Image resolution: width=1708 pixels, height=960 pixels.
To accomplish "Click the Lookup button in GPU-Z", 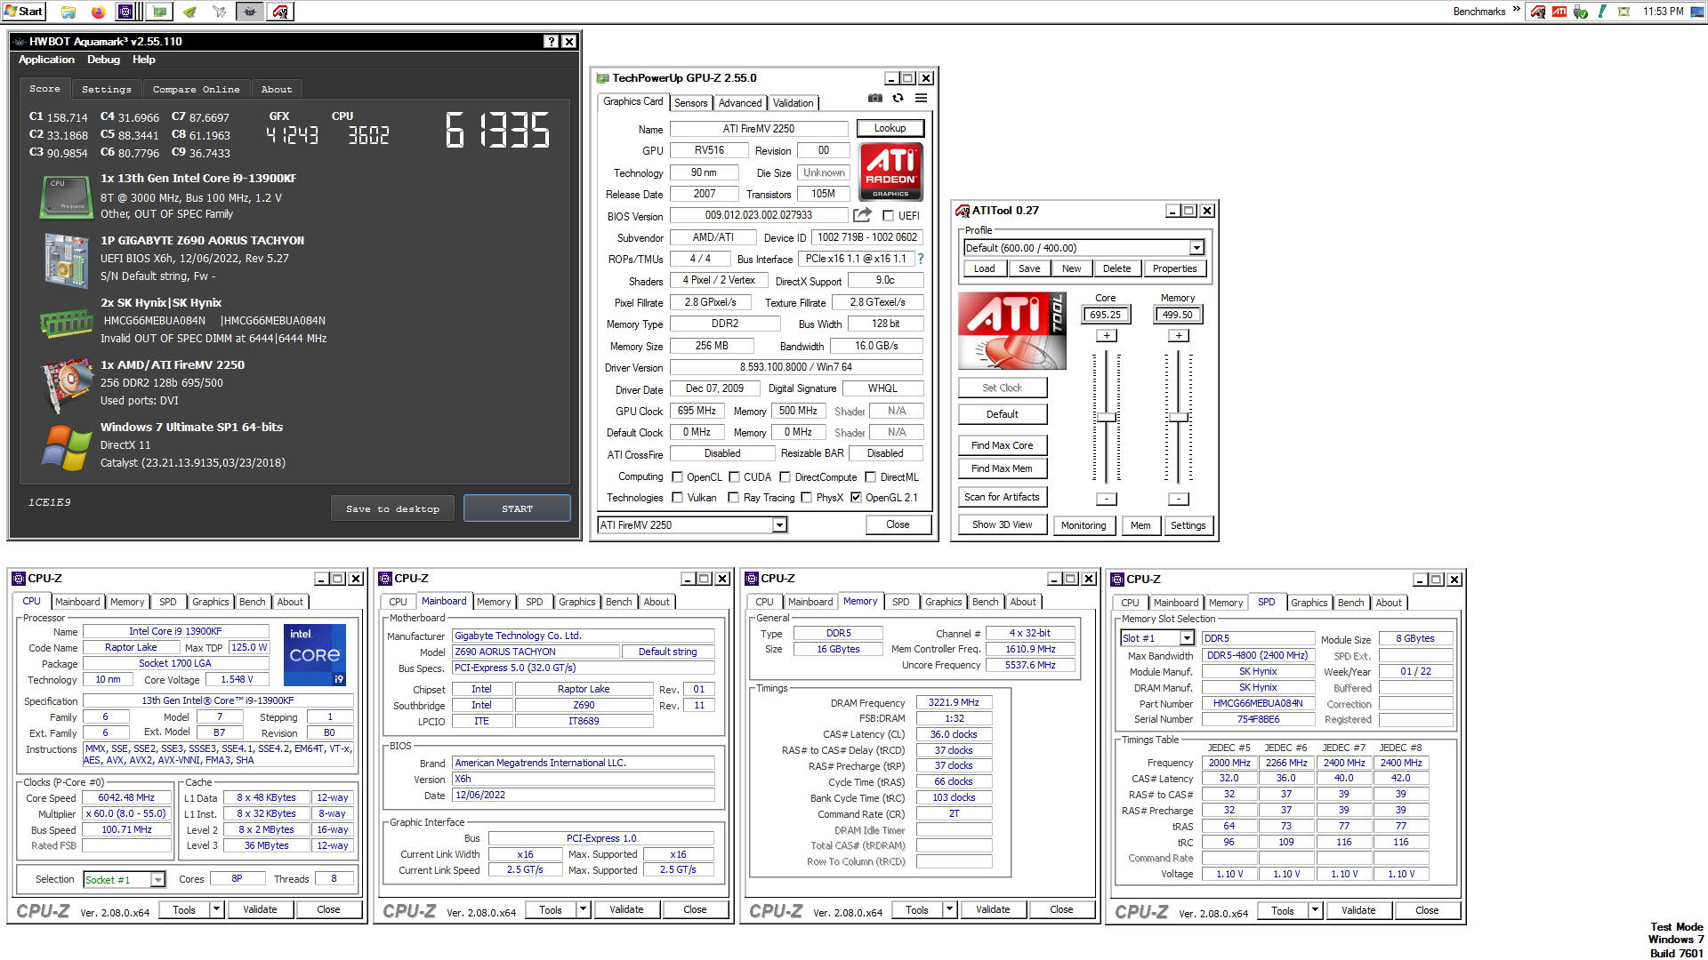I will [890, 128].
